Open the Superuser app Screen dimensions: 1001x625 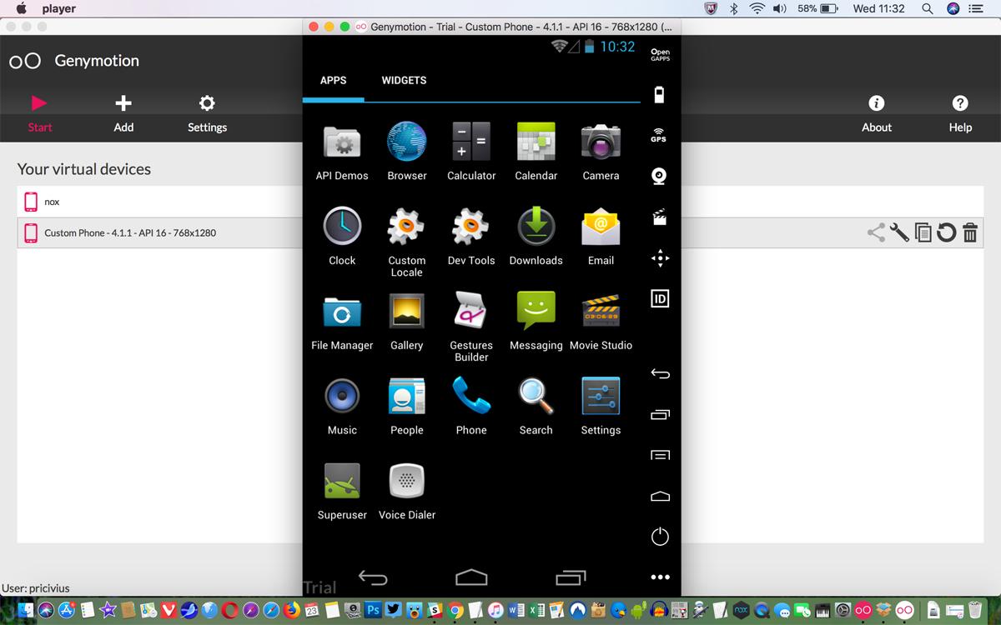(x=342, y=482)
